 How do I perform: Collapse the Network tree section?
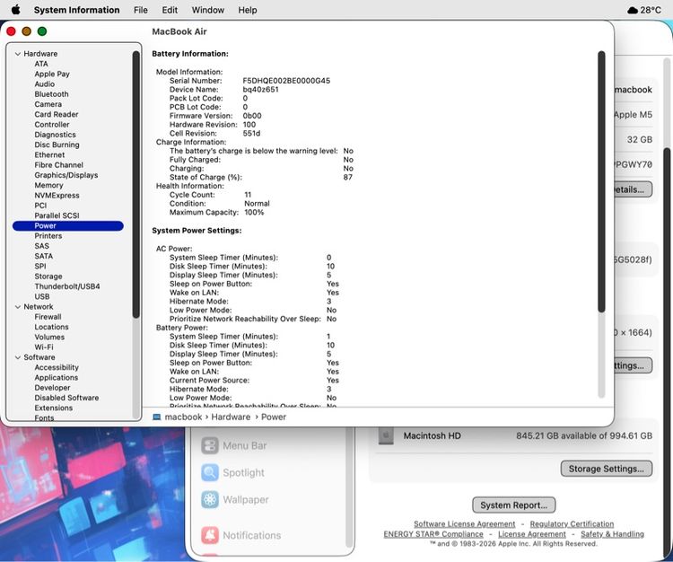pos(18,306)
